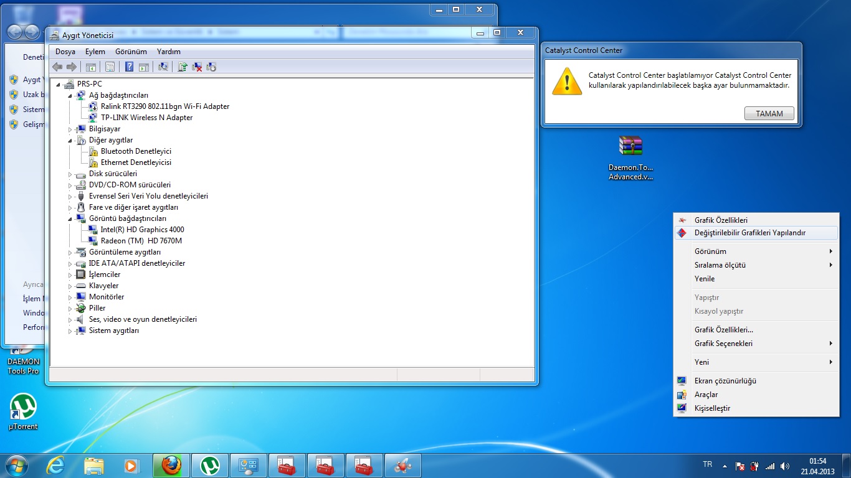Image resolution: width=851 pixels, height=478 pixels.
Task: Toggle the show/hide console tree toolbar icon
Action: 91,67
